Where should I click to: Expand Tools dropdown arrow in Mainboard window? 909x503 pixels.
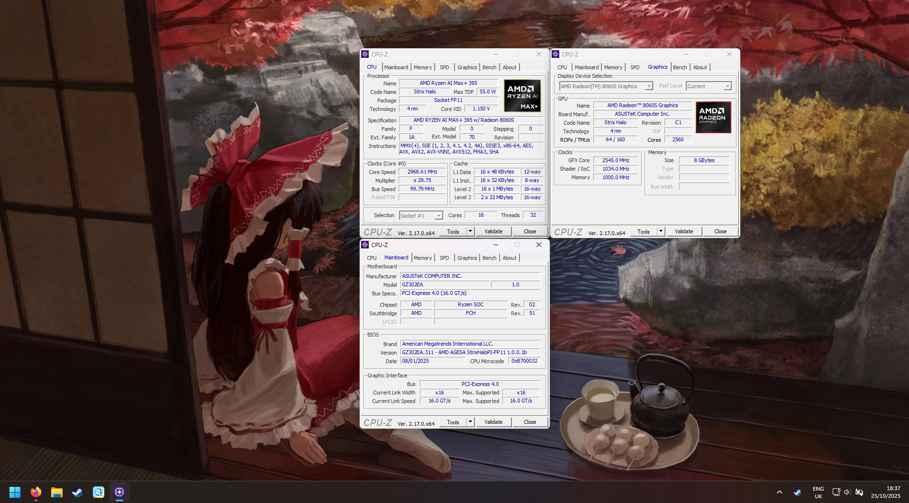pyautogui.click(x=470, y=422)
